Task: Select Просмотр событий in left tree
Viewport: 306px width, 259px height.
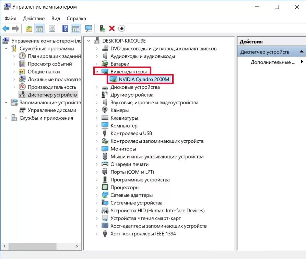Action: [x=49, y=64]
